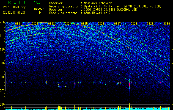
Task: Click the L-shaped meteor echo near 0324
Action: (x=62, y=86)
